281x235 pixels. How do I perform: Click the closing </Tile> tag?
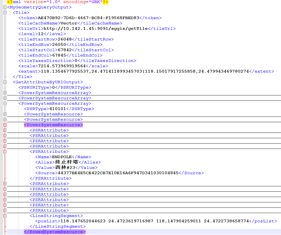pyautogui.click(x=23, y=77)
